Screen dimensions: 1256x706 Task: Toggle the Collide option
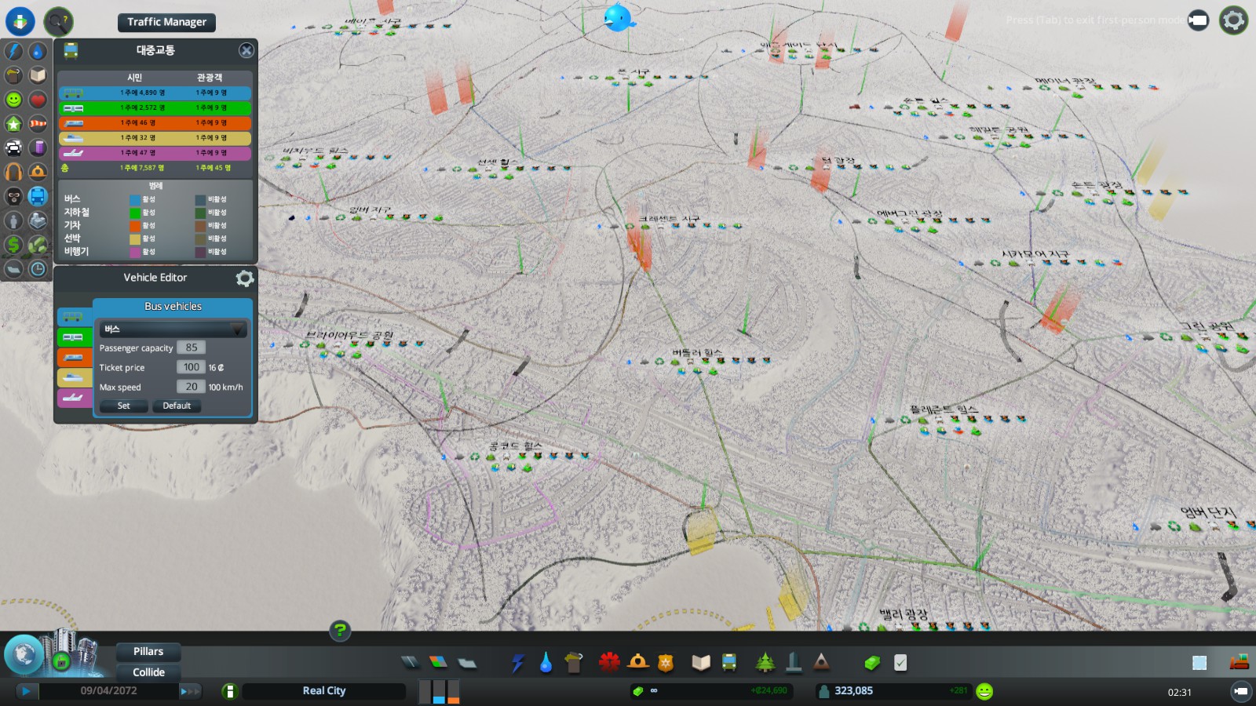(148, 672)
